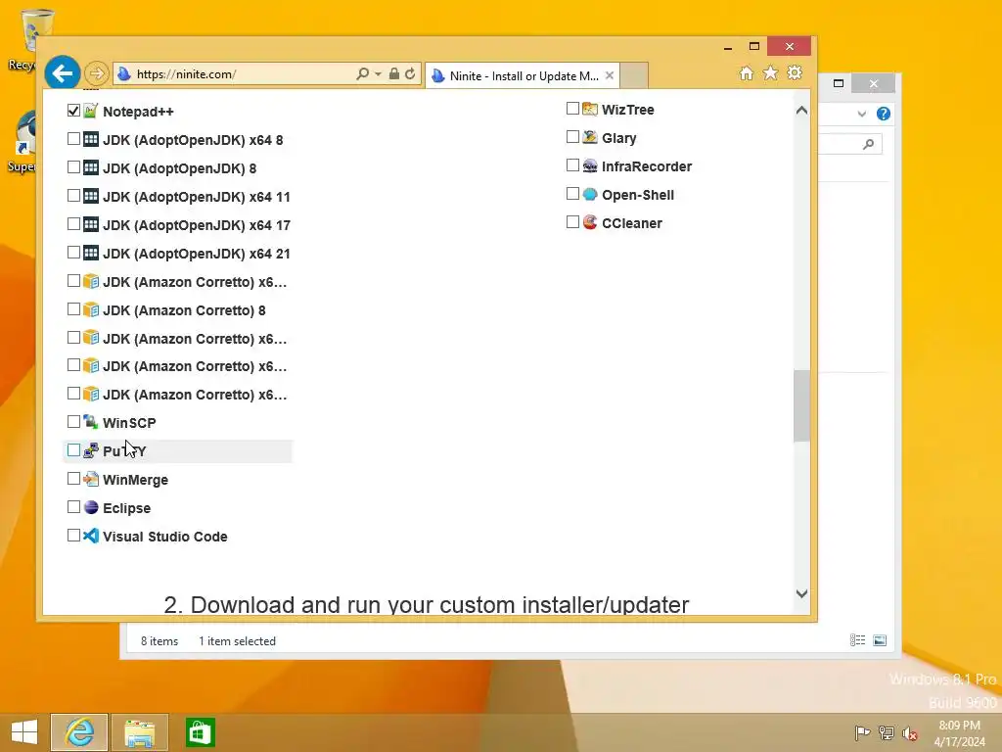
Task: Click the CCleaner app icon
Action: coord(590,222)
